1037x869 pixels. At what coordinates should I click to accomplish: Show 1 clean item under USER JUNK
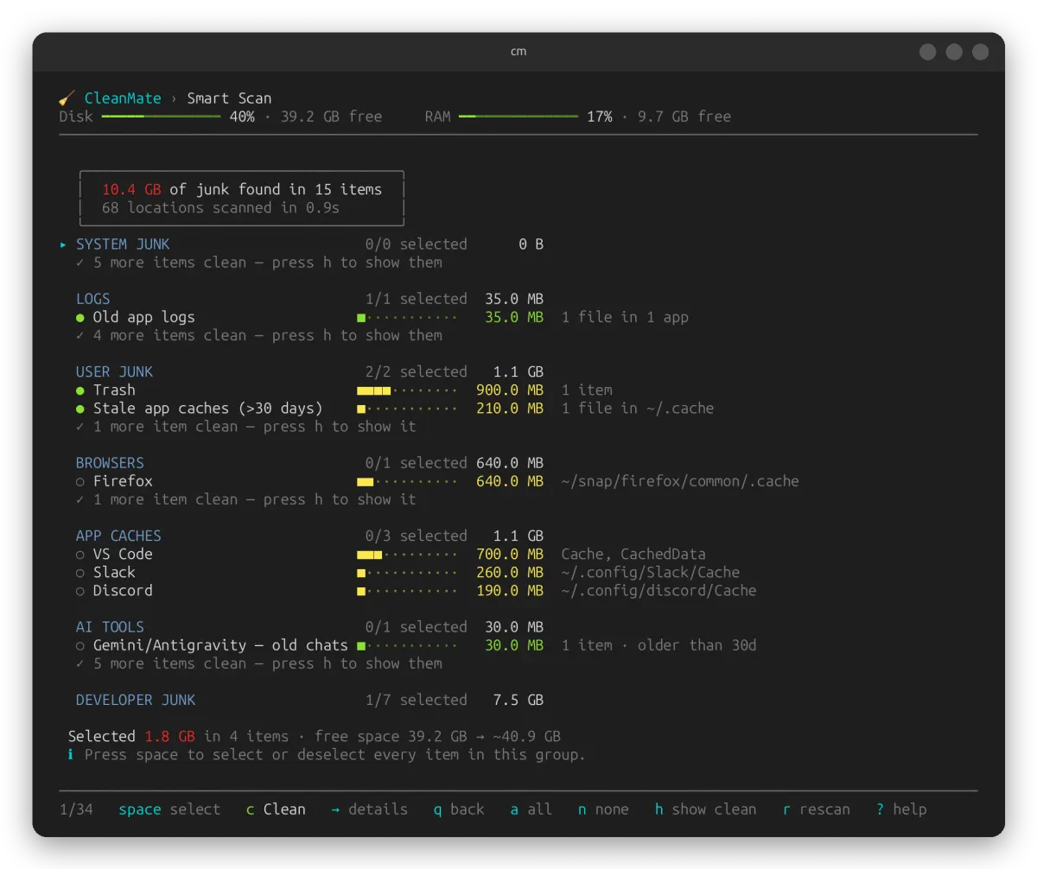pos(246,427)
